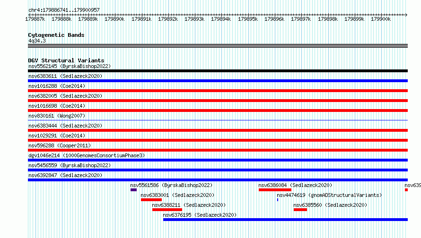Open the nsv6388211 (Sedlazeck2020) label

[x=189, y=205]
